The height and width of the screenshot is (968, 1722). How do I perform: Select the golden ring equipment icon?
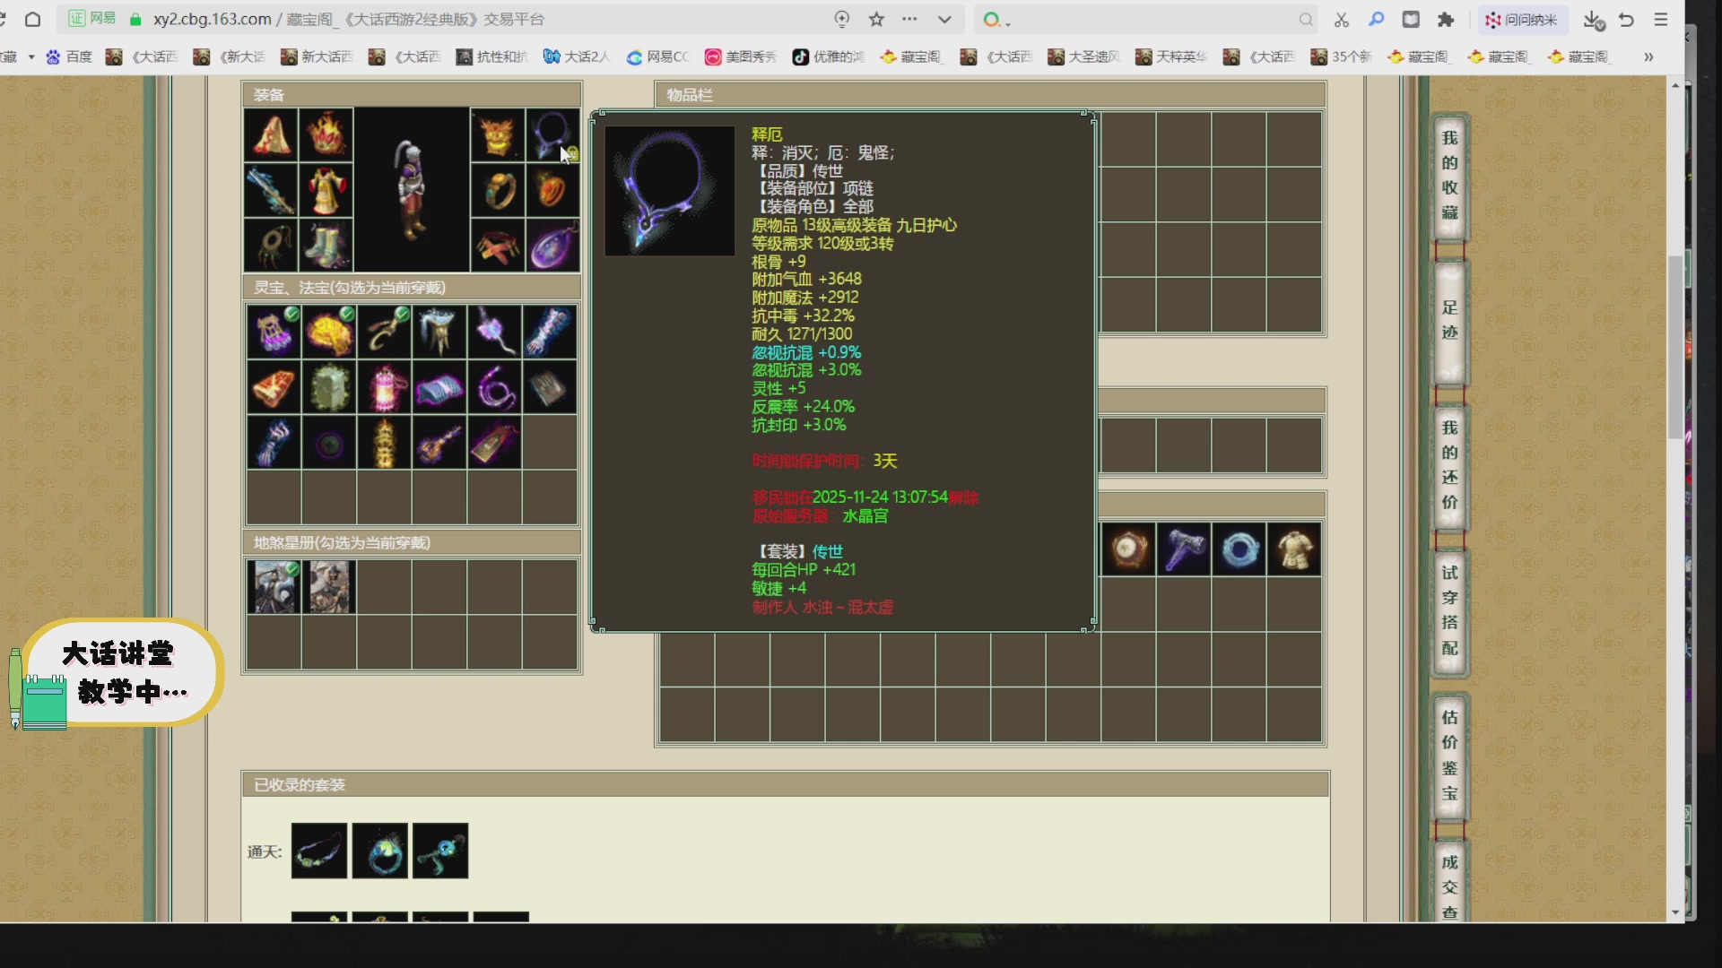point(498,190)
